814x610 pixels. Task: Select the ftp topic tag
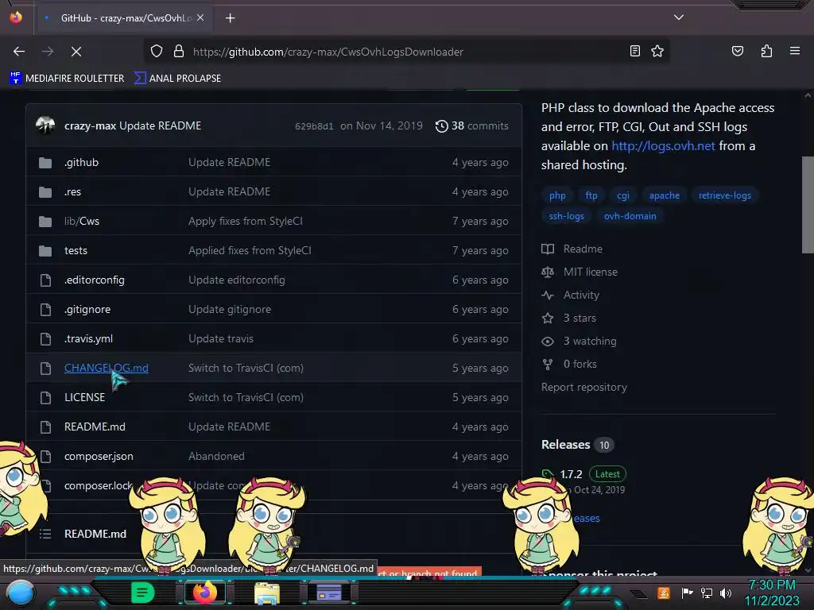tap(591, 195)
